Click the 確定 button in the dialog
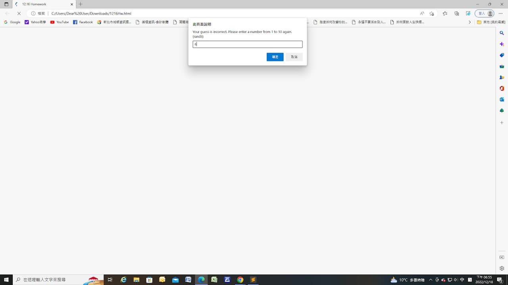The height and width of the screenshot is (285, 508). (275, 57)
